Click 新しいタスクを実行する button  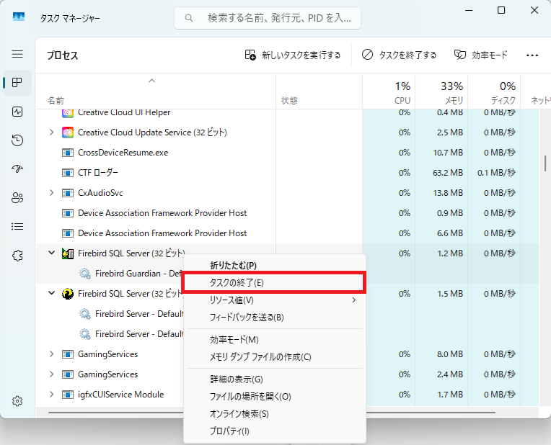click(x=292, y=55)
